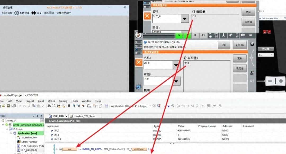Toggle auto-hide pin on the Devices panel
This screenshot has width=286, height=154.
point(37,116)
